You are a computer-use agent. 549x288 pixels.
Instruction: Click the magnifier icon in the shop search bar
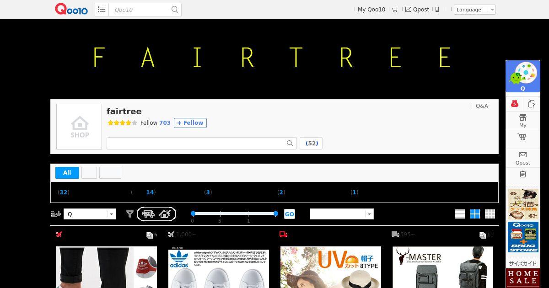pyautogui.click(x=290, y=143)
